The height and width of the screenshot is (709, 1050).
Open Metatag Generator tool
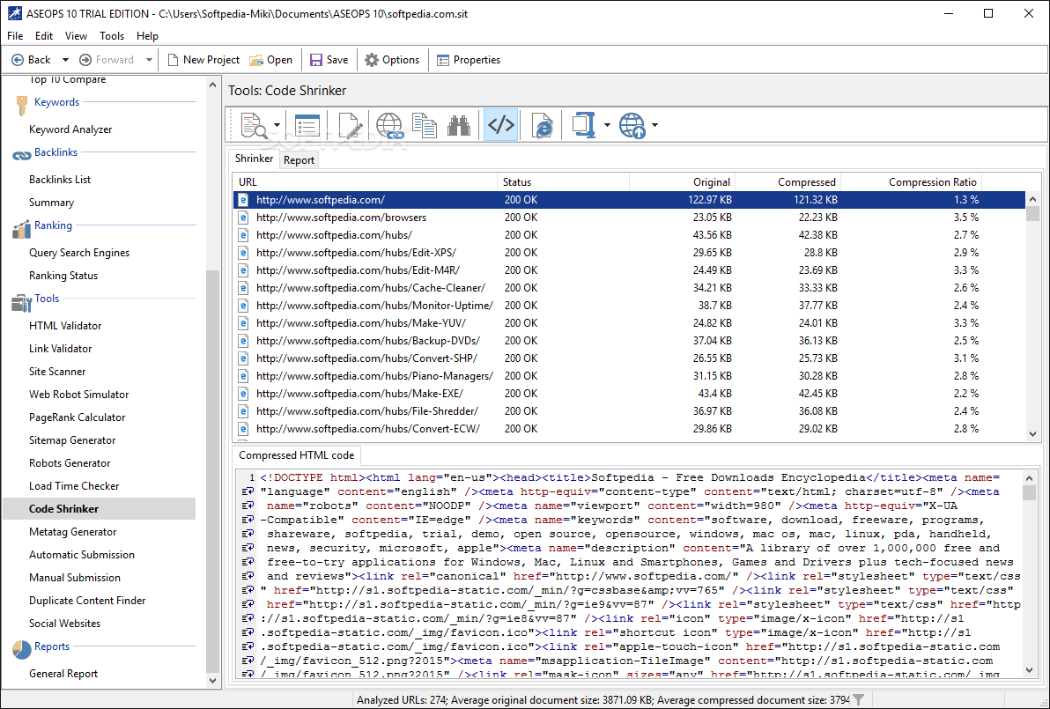pos(72,532)
